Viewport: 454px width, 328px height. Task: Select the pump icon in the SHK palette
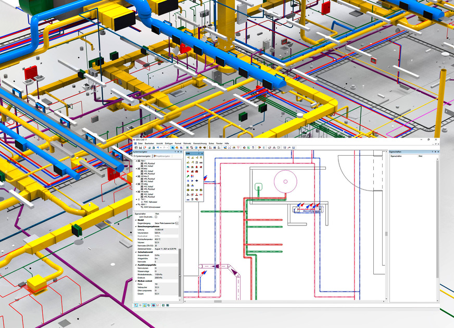192,195
